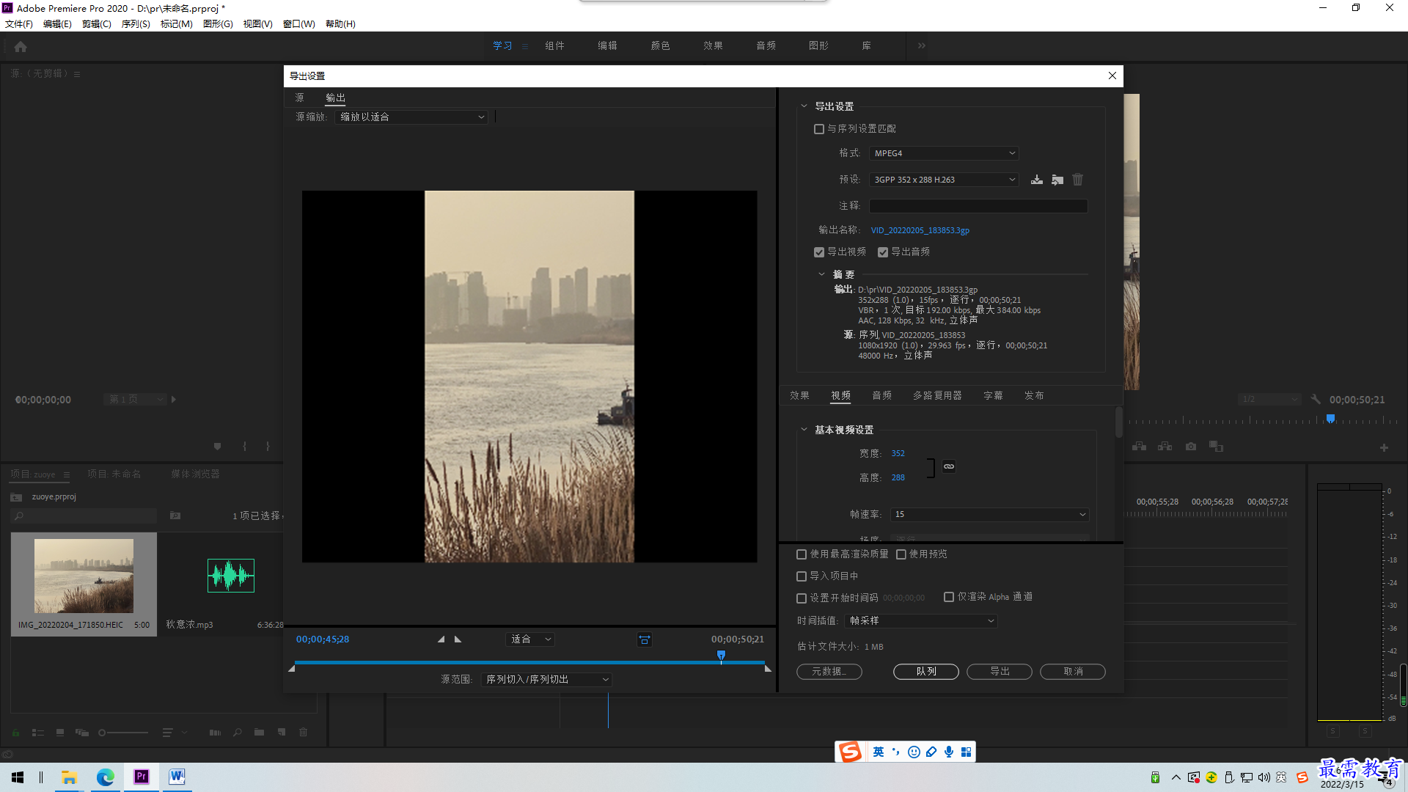
Task: Collapse the 导出设置 section
Action: click(804, 106)
